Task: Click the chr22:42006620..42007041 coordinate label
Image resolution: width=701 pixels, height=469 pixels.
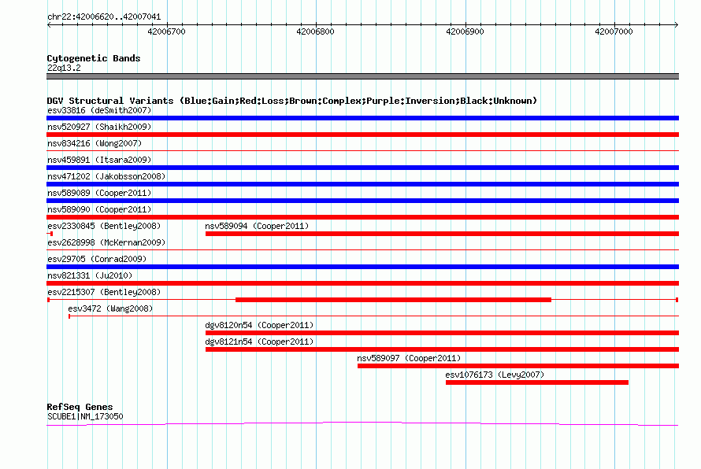Action: (104, 17)
